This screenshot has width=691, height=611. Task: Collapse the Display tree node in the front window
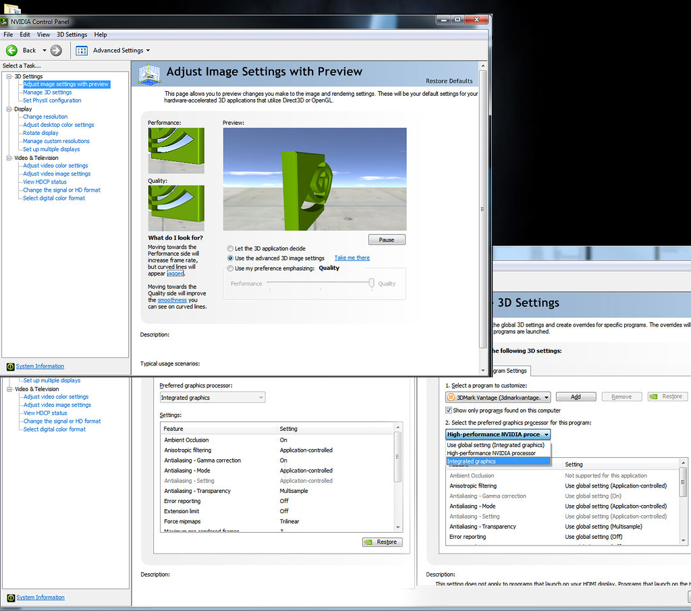click(9, 109)
